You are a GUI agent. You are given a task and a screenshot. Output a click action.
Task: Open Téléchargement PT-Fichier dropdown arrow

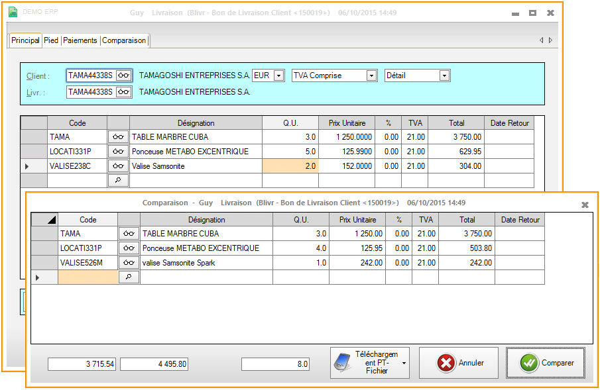[404, 363]
